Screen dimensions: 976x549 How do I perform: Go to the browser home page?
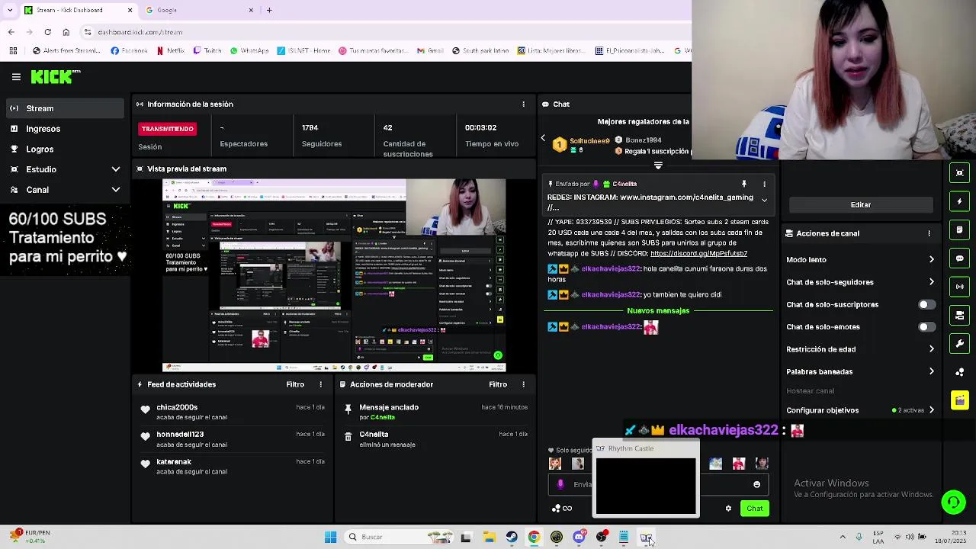(66, 32)
